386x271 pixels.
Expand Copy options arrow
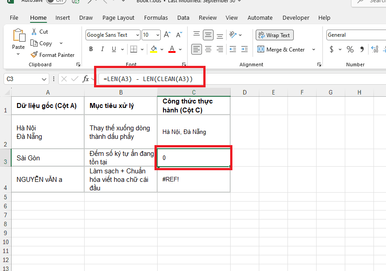point(61,43)
